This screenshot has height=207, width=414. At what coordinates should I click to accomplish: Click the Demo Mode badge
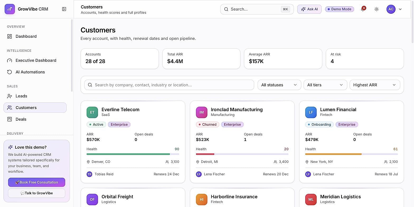click(340, 9)
